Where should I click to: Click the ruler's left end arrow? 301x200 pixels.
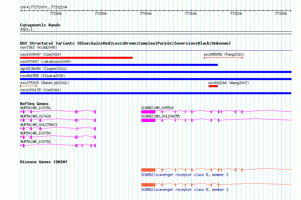[x=21, y=11]
